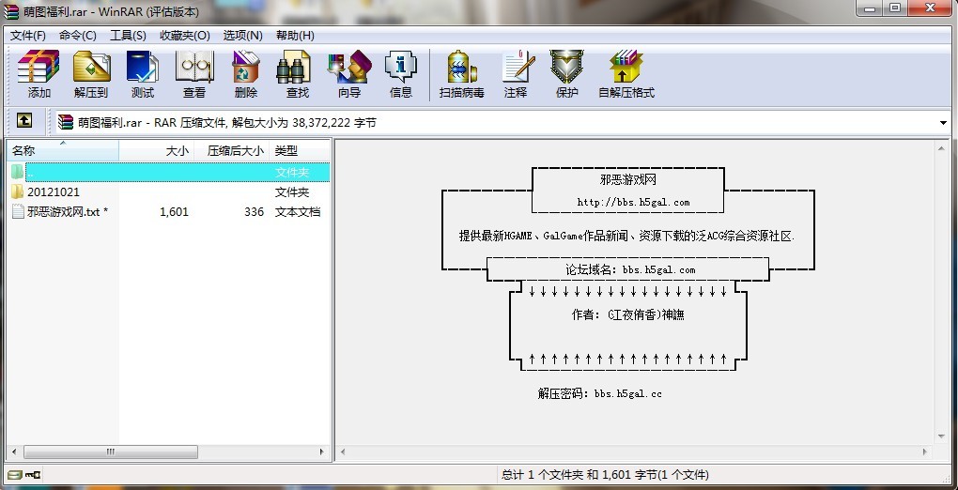Go up one folder level button
The width and height of the screenshot is (958, 490).
(24, 121)
